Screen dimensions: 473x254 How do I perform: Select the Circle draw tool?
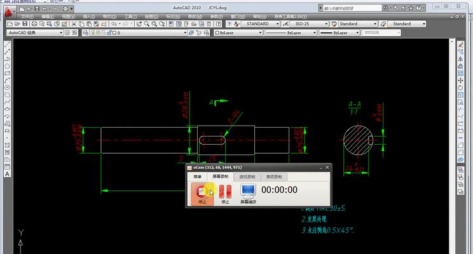pos(7,88)
